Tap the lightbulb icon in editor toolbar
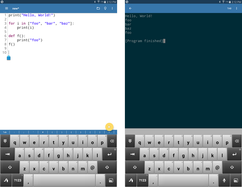 105,8
